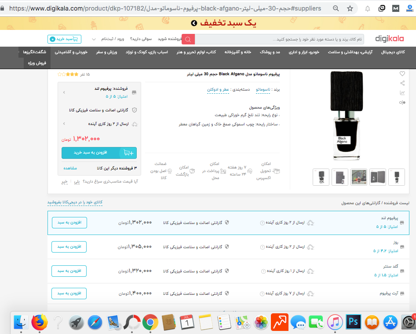Open شگفت‌انگیزها menu item
The image size is (416, 334).
point(34,52)
